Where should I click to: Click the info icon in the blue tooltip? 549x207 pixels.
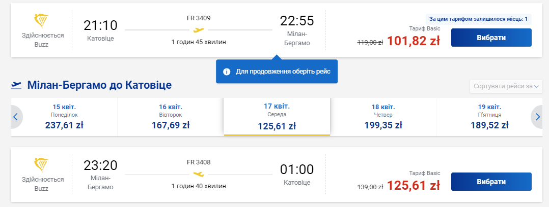click(x=227, y=72)
